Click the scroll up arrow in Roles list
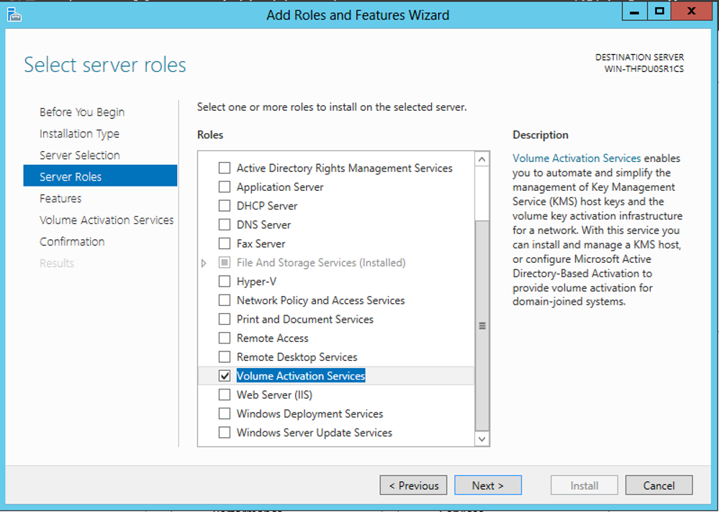Screen dimensions: 719x512 (481, 159)
